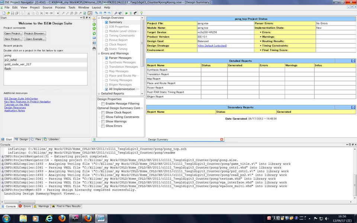Click the wrench Process Properties toolbar icon
357x223 pixels.
[116, 13]
